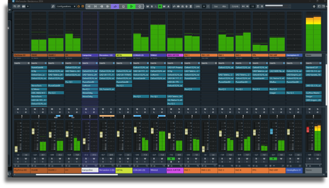
Task: Click the search magnifier icon in the top toolbar
Action: point(53,6)
